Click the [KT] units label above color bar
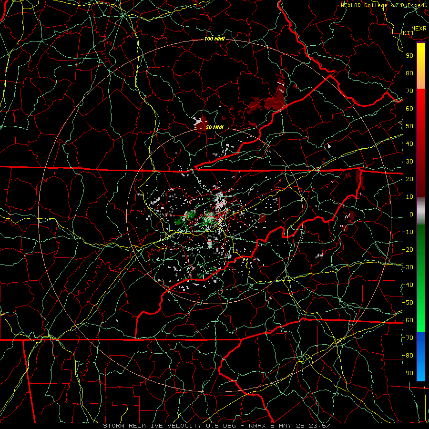Screen dimensions: 429x429 (407, 33)
